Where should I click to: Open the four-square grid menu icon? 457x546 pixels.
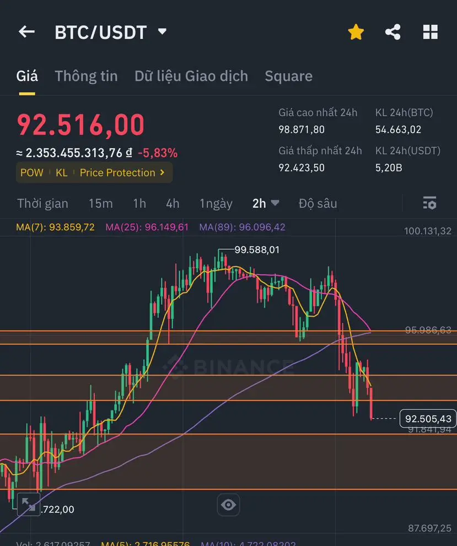pyautogui.click(x=430, y=32)
